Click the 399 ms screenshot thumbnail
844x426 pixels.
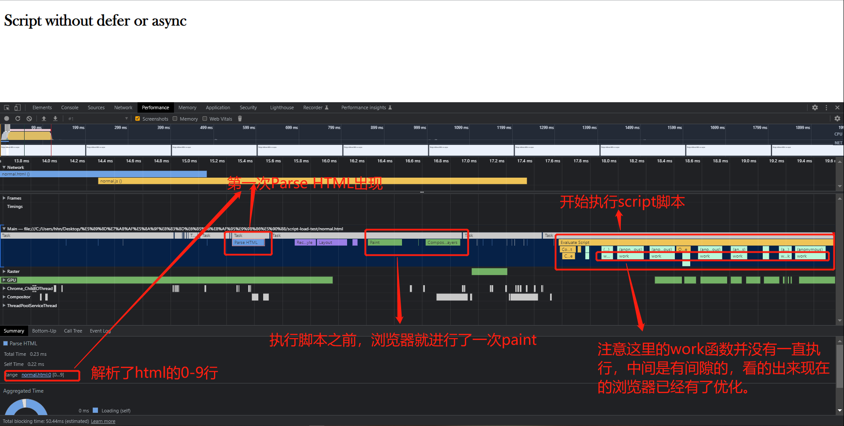click(x=129, y=150)
